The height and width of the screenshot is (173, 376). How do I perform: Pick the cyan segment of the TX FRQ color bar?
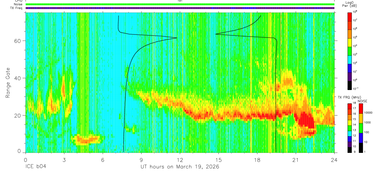coord(350,134)
